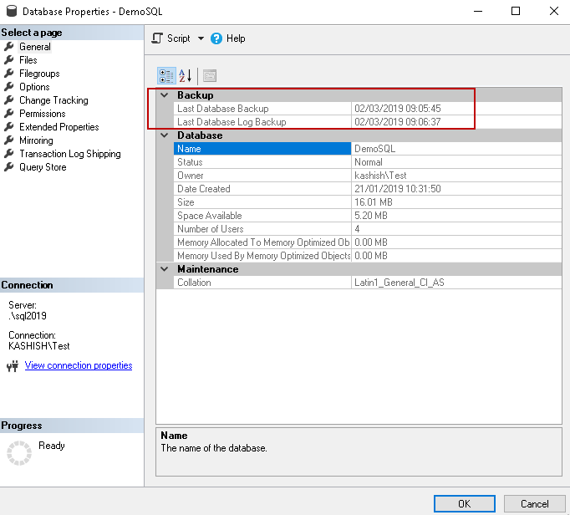This screenshot has width=570, height=515.
Task: Click the Property Pages icon
Action: click(x=210, y=76)
